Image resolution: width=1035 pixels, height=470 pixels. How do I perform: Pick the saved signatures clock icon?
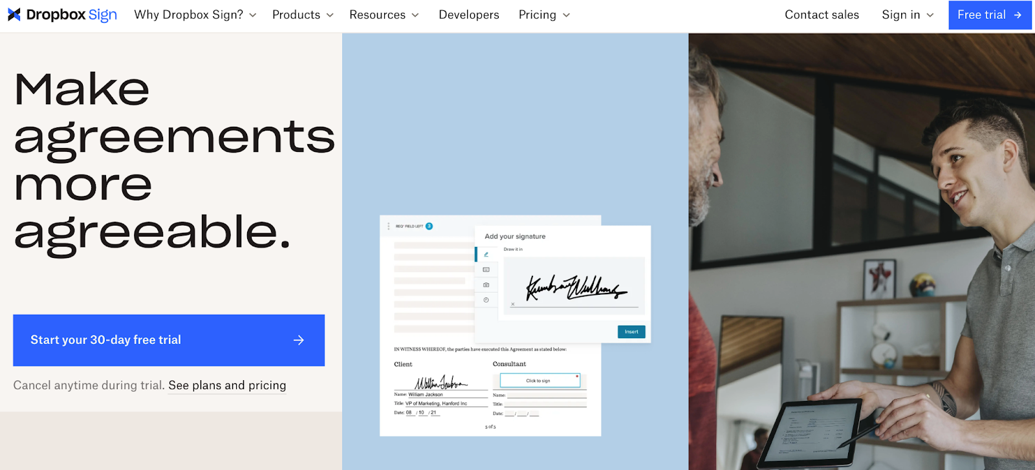[x=486, y=300]
